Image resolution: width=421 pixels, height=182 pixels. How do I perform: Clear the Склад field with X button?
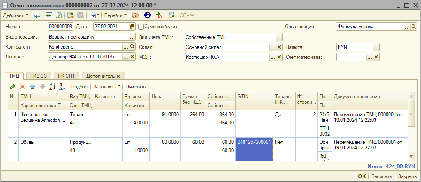[279, 47]
